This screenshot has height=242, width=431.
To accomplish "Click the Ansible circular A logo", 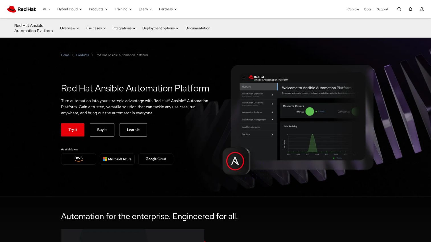I will pos(235,161).
